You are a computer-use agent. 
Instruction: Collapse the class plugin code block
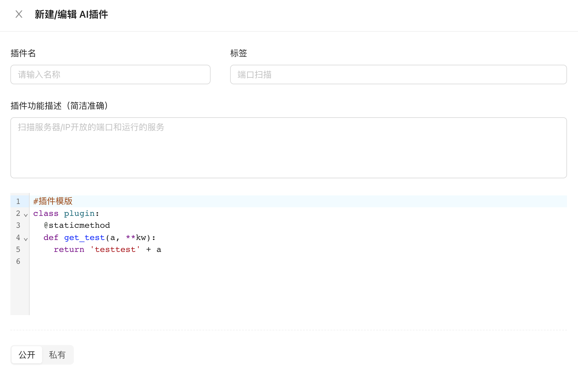[x=26, y=215]
